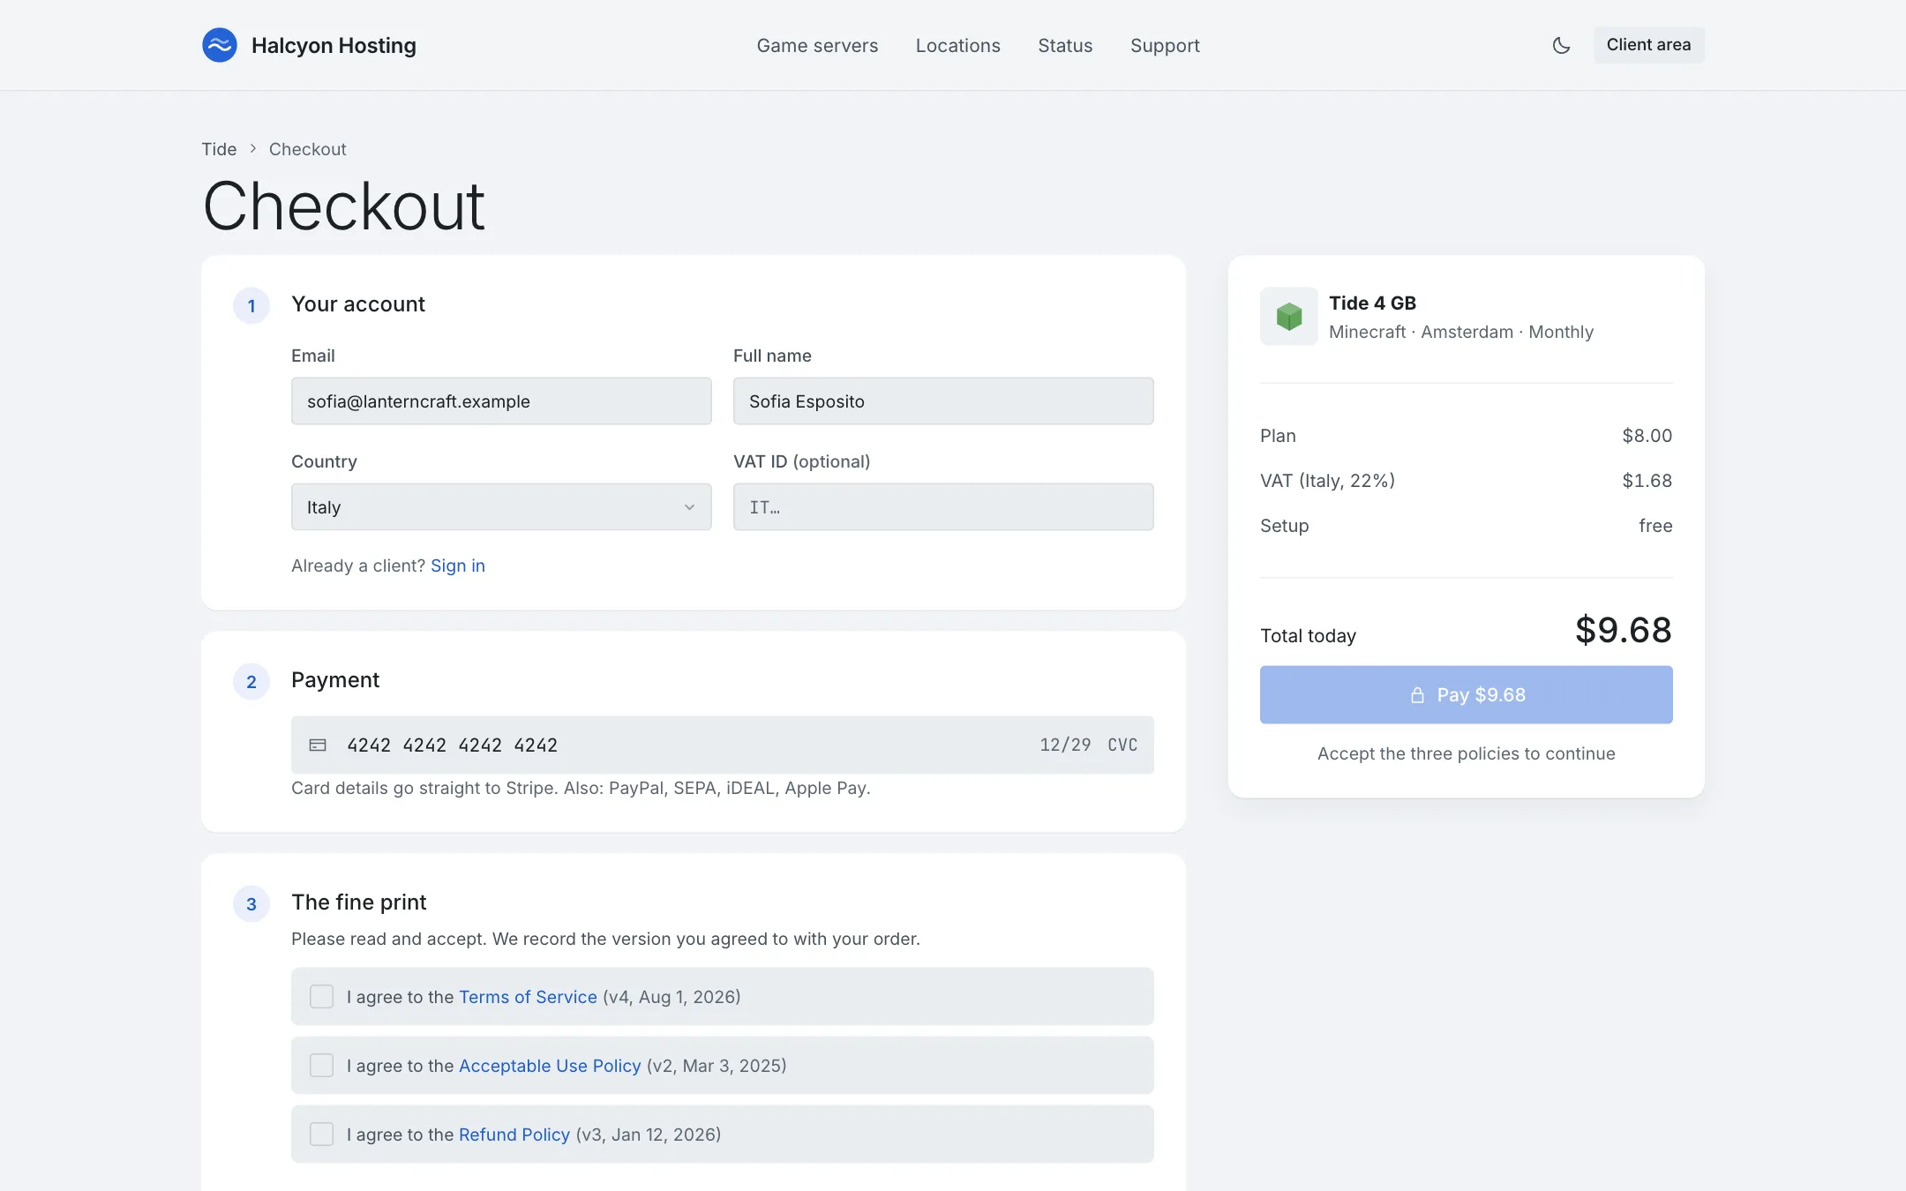Click the Client area button

[x=1648, y=45]
